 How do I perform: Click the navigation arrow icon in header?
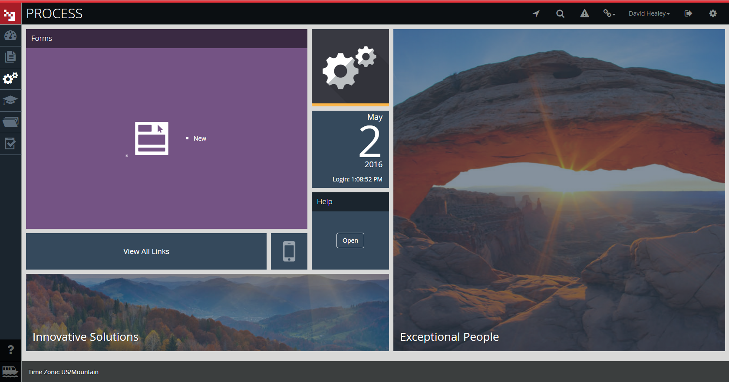(x=536, y=13)
